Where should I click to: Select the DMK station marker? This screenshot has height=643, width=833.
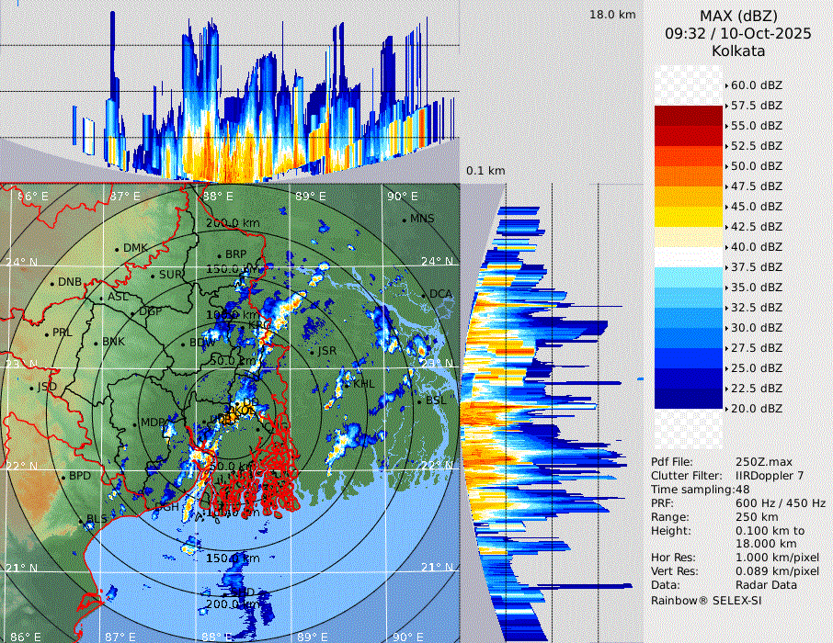tap(117, 249)
